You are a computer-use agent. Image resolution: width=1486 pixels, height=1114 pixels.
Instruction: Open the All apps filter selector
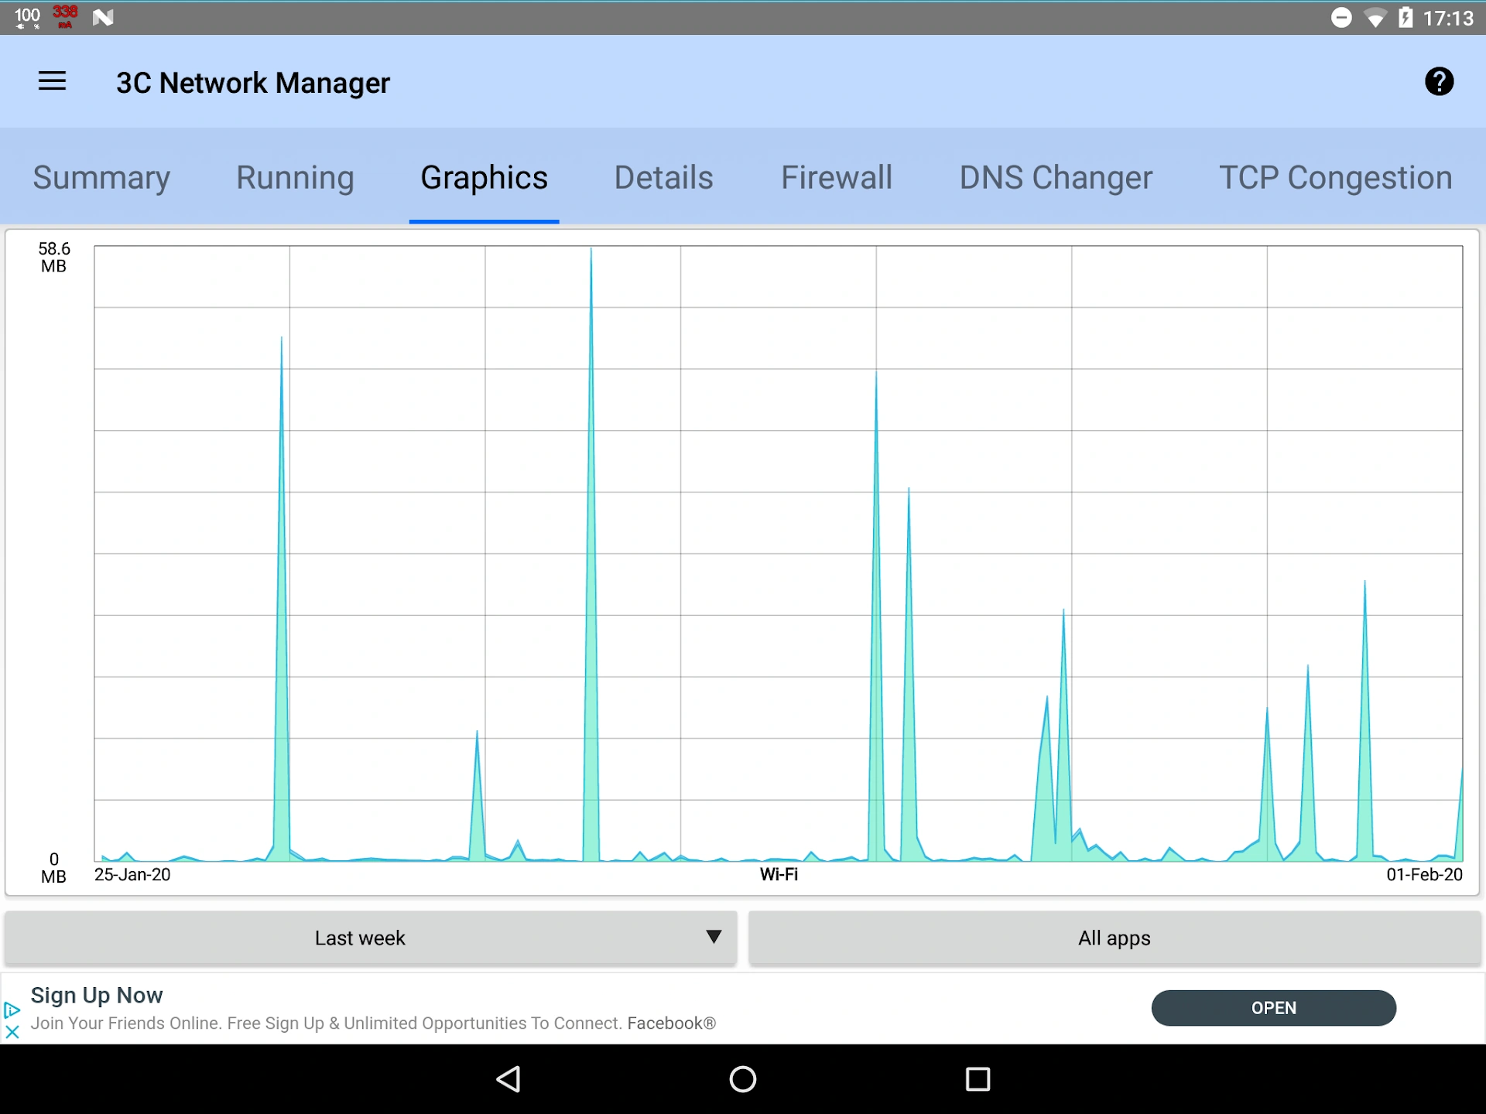1114,938
